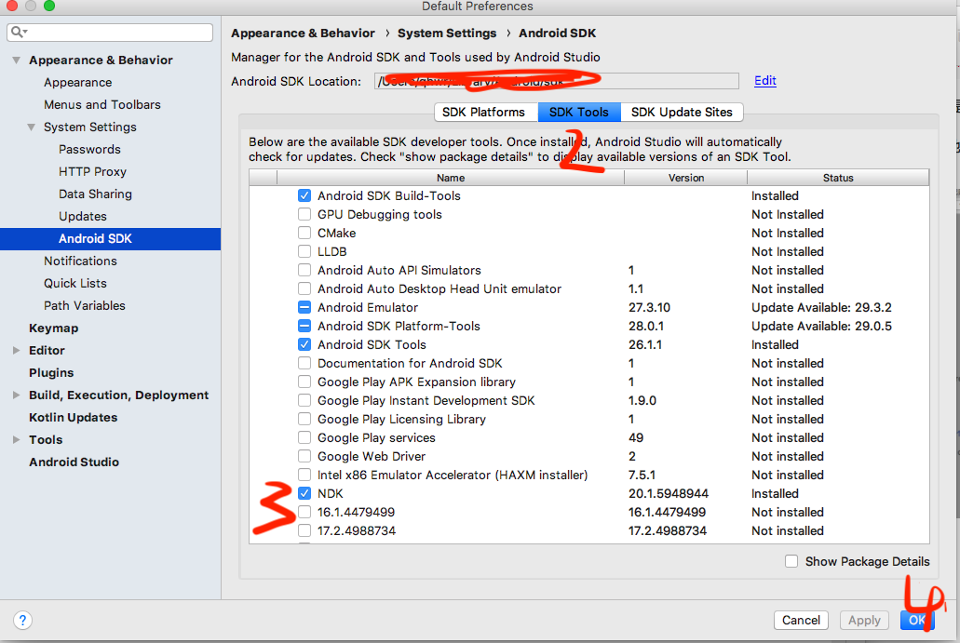The height and width of the screenshot is (643, 960).
Task: Open Notifications settings
Action: 80,261
